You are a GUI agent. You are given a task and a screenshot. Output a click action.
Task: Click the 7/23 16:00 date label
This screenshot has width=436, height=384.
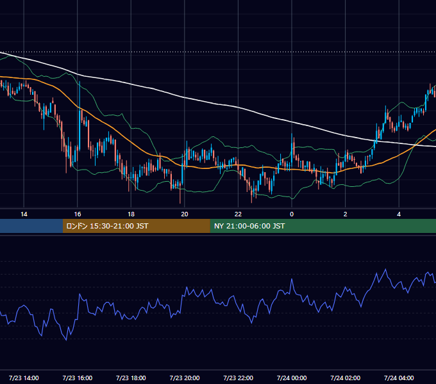(78, 378)
